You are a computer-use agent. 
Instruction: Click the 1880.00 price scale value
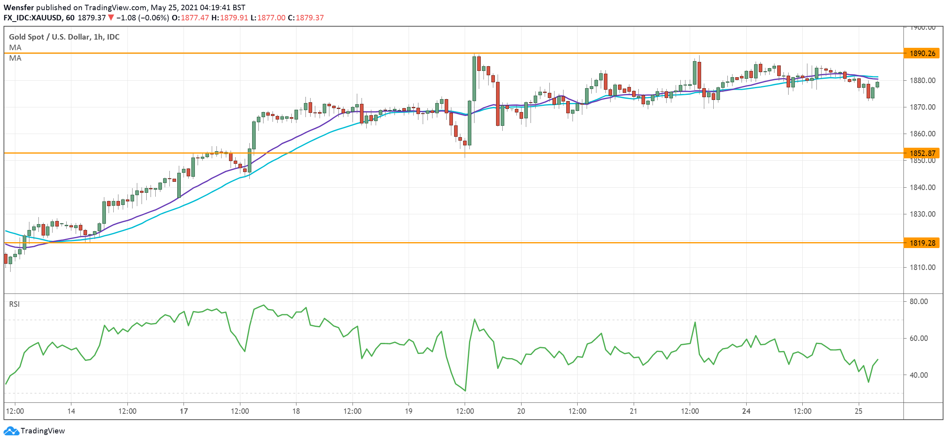(922, 80)
